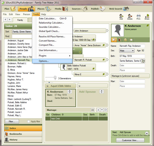Image resolution: width=154 pixels, height=146 pixels.
Task: Open the Publish workspace
Action: pyautogui.click(x=98, y=9)
